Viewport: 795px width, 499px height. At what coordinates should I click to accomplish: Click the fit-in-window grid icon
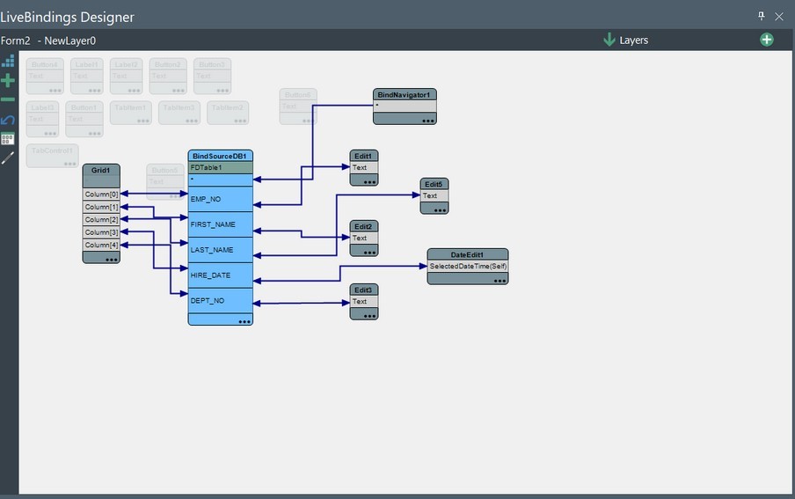(x=8, y=138)
